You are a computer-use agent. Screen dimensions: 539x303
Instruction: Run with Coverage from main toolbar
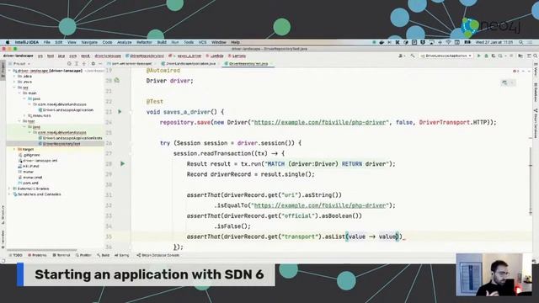click(494, 56)
